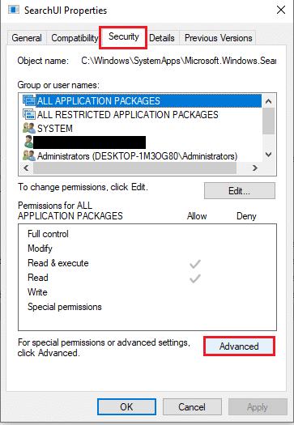Click the list's scroll up arrow
The image size is (294, 425).
pos(269,101)
